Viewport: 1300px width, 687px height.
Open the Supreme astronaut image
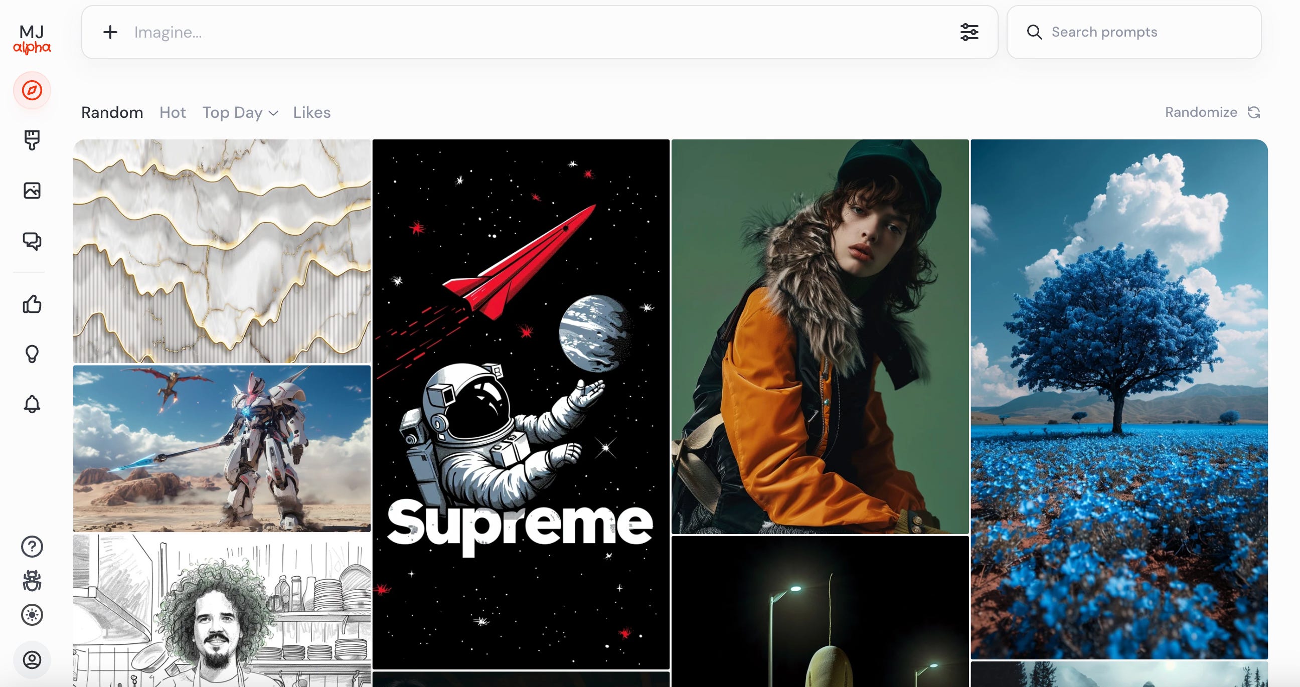point(521,404)
